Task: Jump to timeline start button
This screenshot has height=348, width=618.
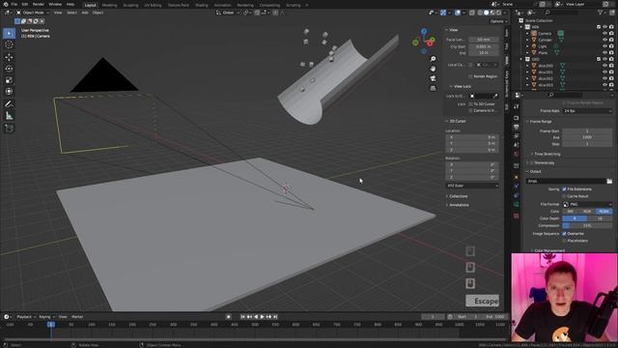Action: tap(242, 317)
